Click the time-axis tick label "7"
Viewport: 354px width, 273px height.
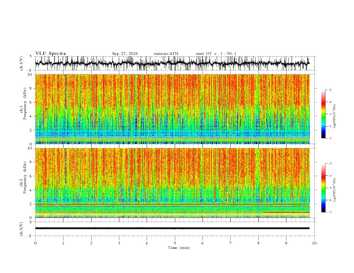(x=231, y=243)
